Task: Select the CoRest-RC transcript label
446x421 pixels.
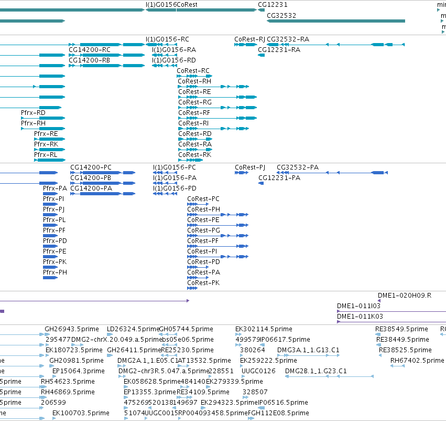Action: [x=193, y=71]
